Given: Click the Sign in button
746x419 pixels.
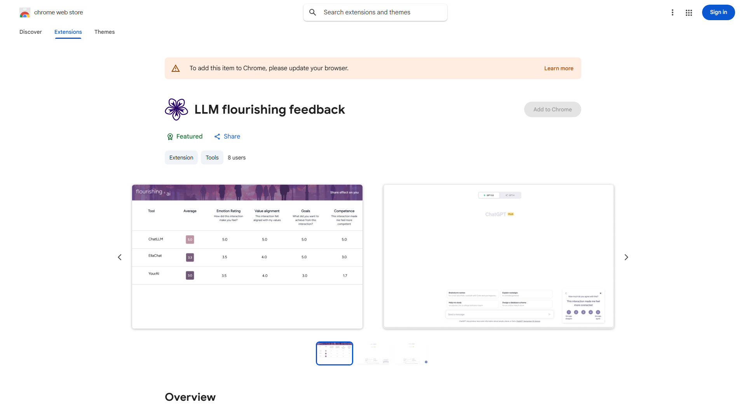Looking at the screenshot, I should (718, 12).
